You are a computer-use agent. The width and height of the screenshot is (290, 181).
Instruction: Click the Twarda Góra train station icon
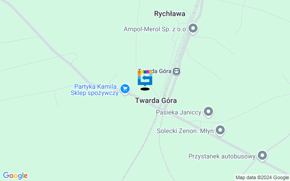[176, 71]
